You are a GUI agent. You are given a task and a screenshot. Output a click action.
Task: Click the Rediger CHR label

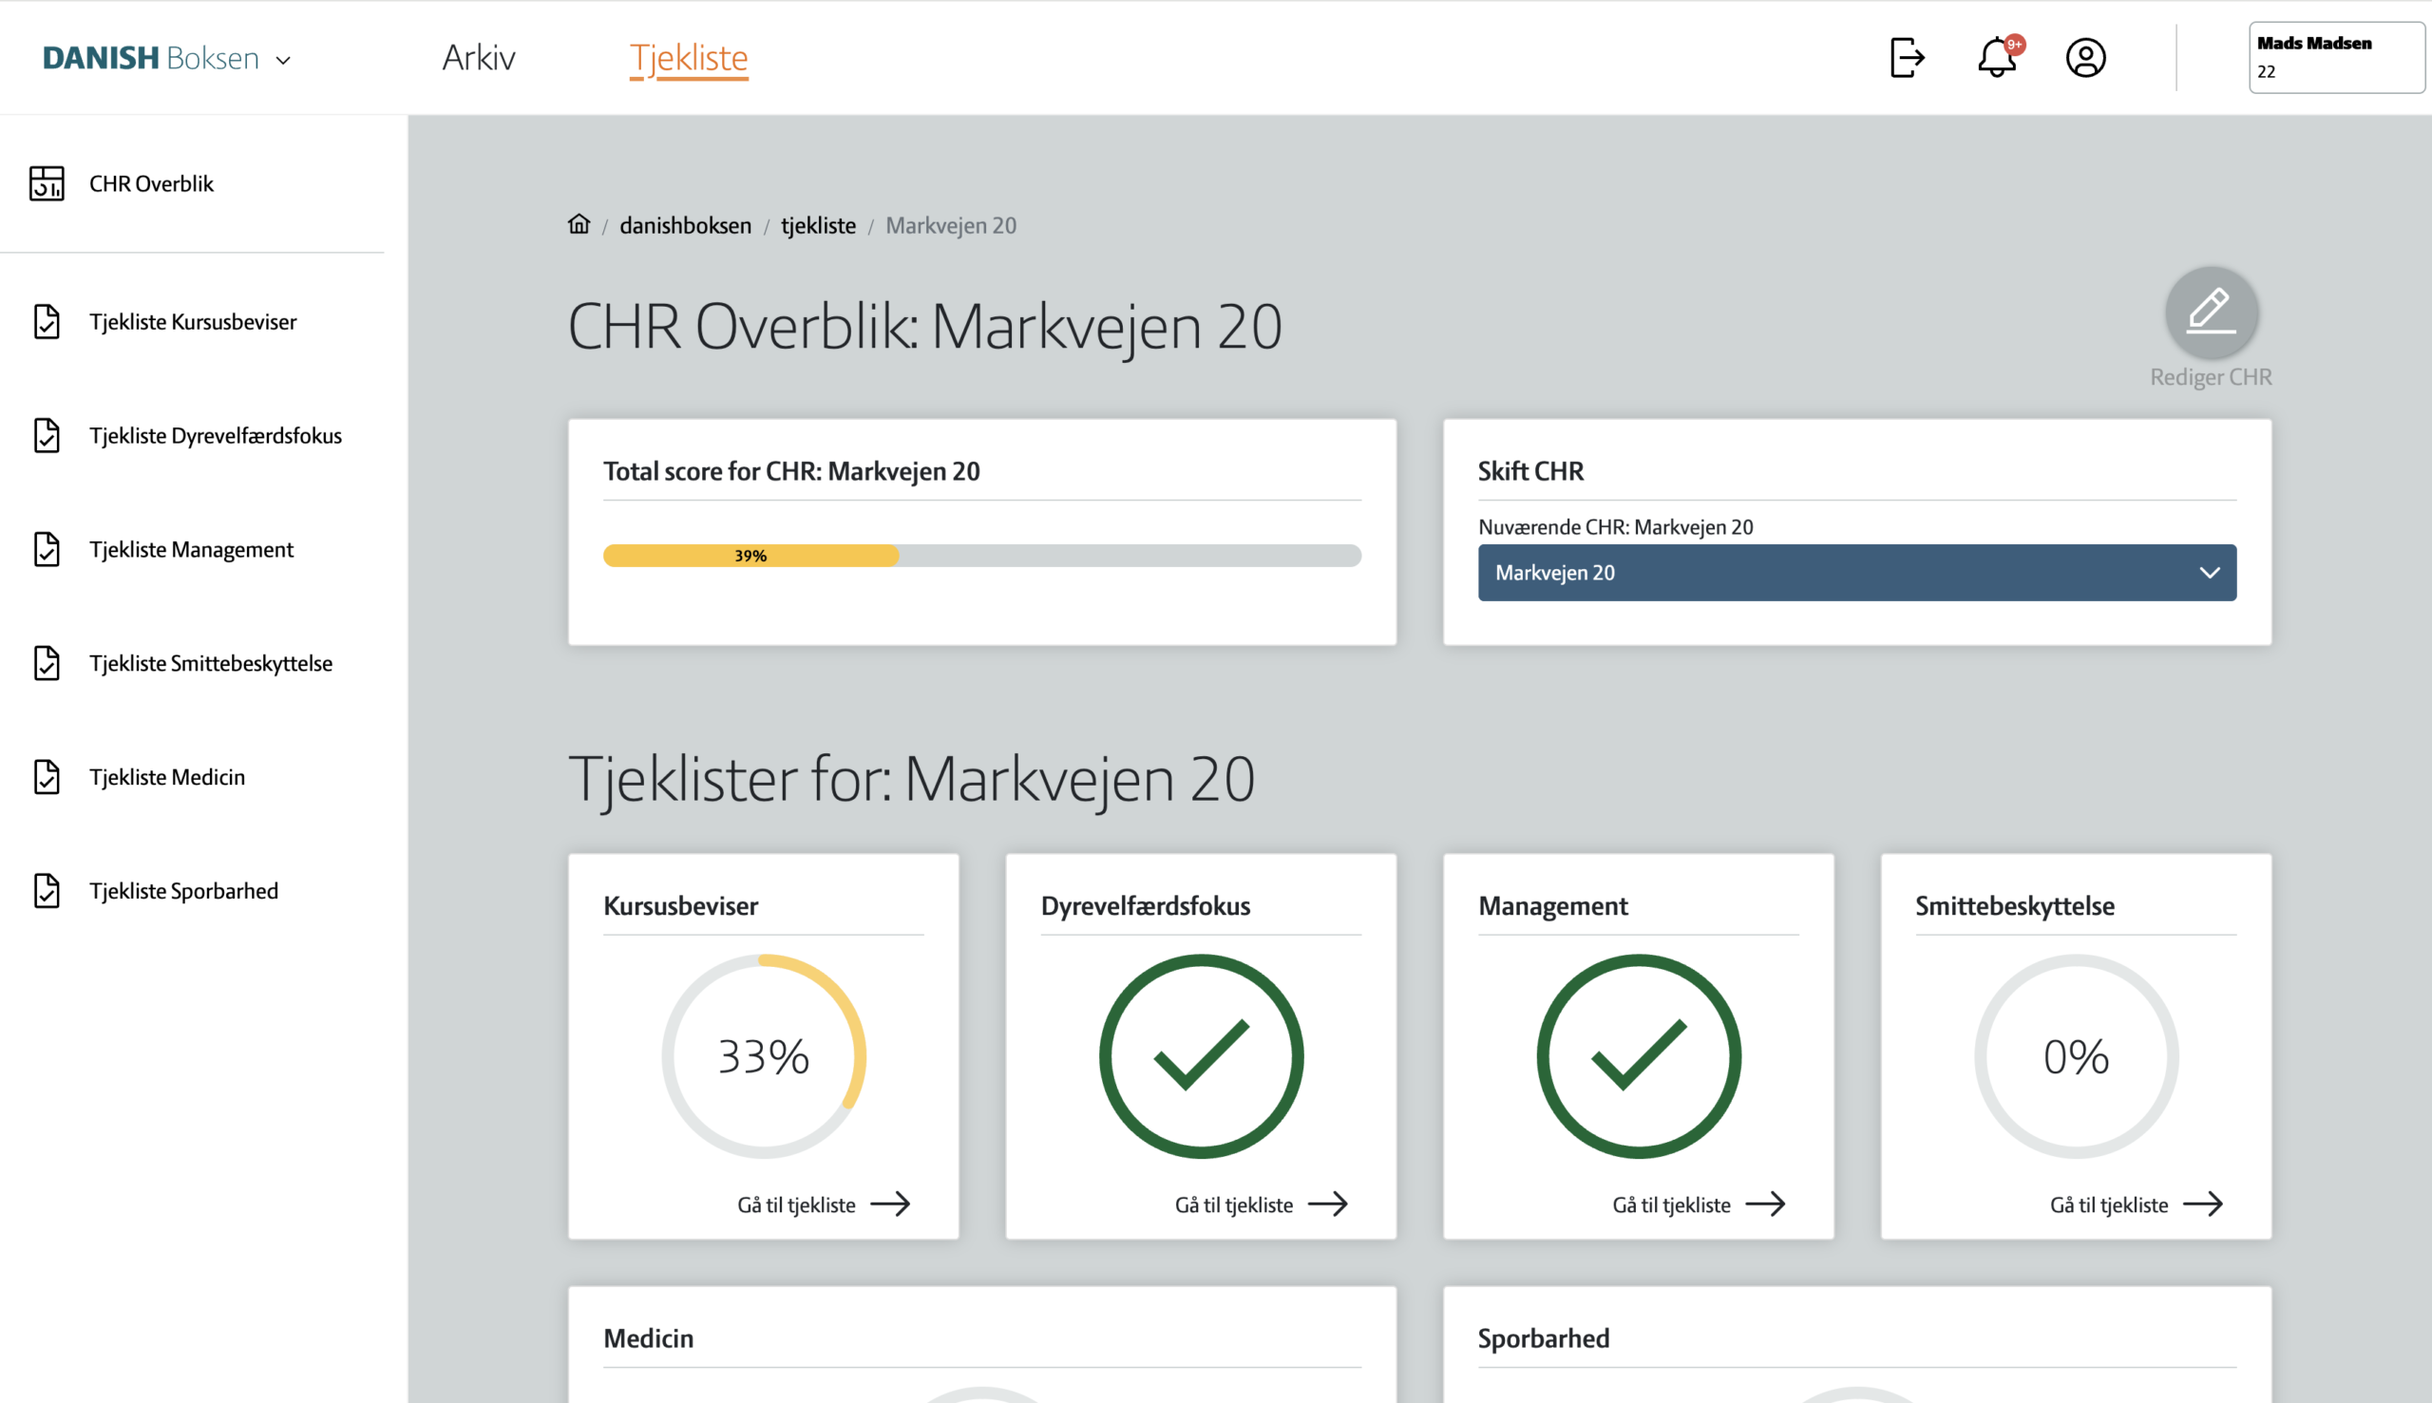(2211, 377)
